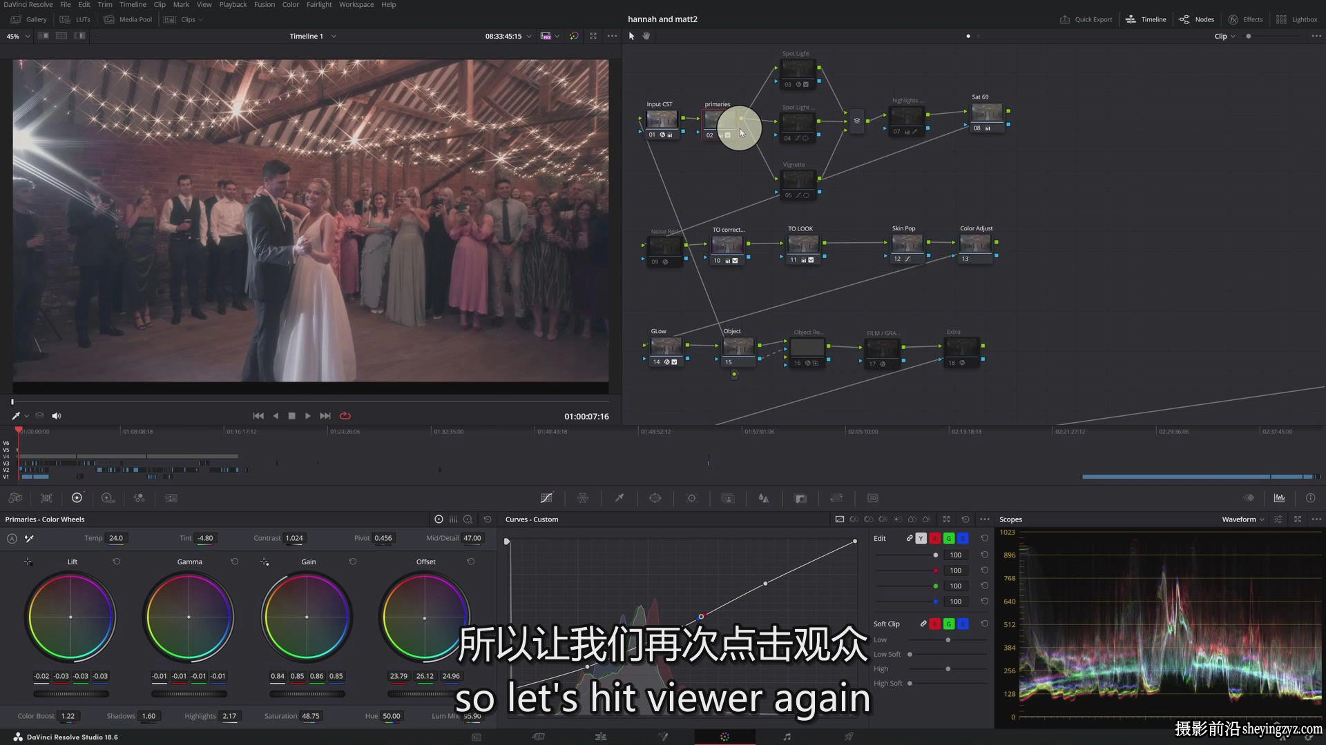1326x745 pixels.
Task: Open the Media Pool
Action: click(128, 19)
